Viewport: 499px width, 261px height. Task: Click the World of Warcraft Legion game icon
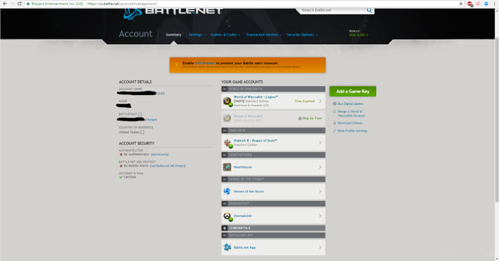pyautogui.click(x=227, y=101)
